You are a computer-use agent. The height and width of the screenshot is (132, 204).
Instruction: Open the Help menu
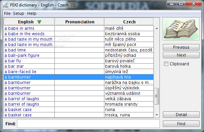[32, 14]
